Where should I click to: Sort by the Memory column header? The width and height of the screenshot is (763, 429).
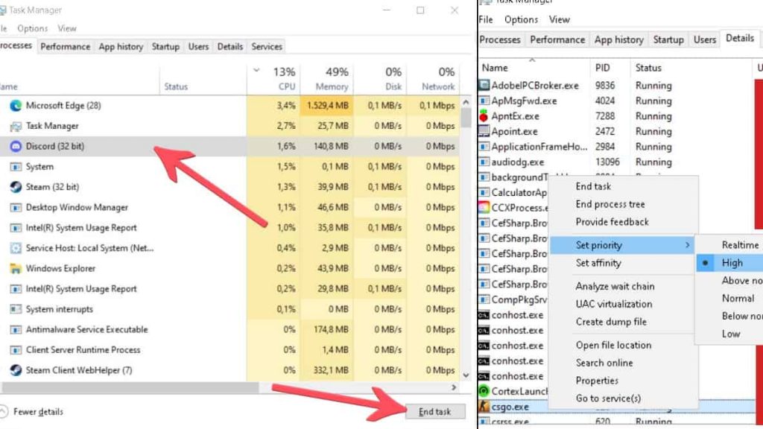[x=326, y=79]
